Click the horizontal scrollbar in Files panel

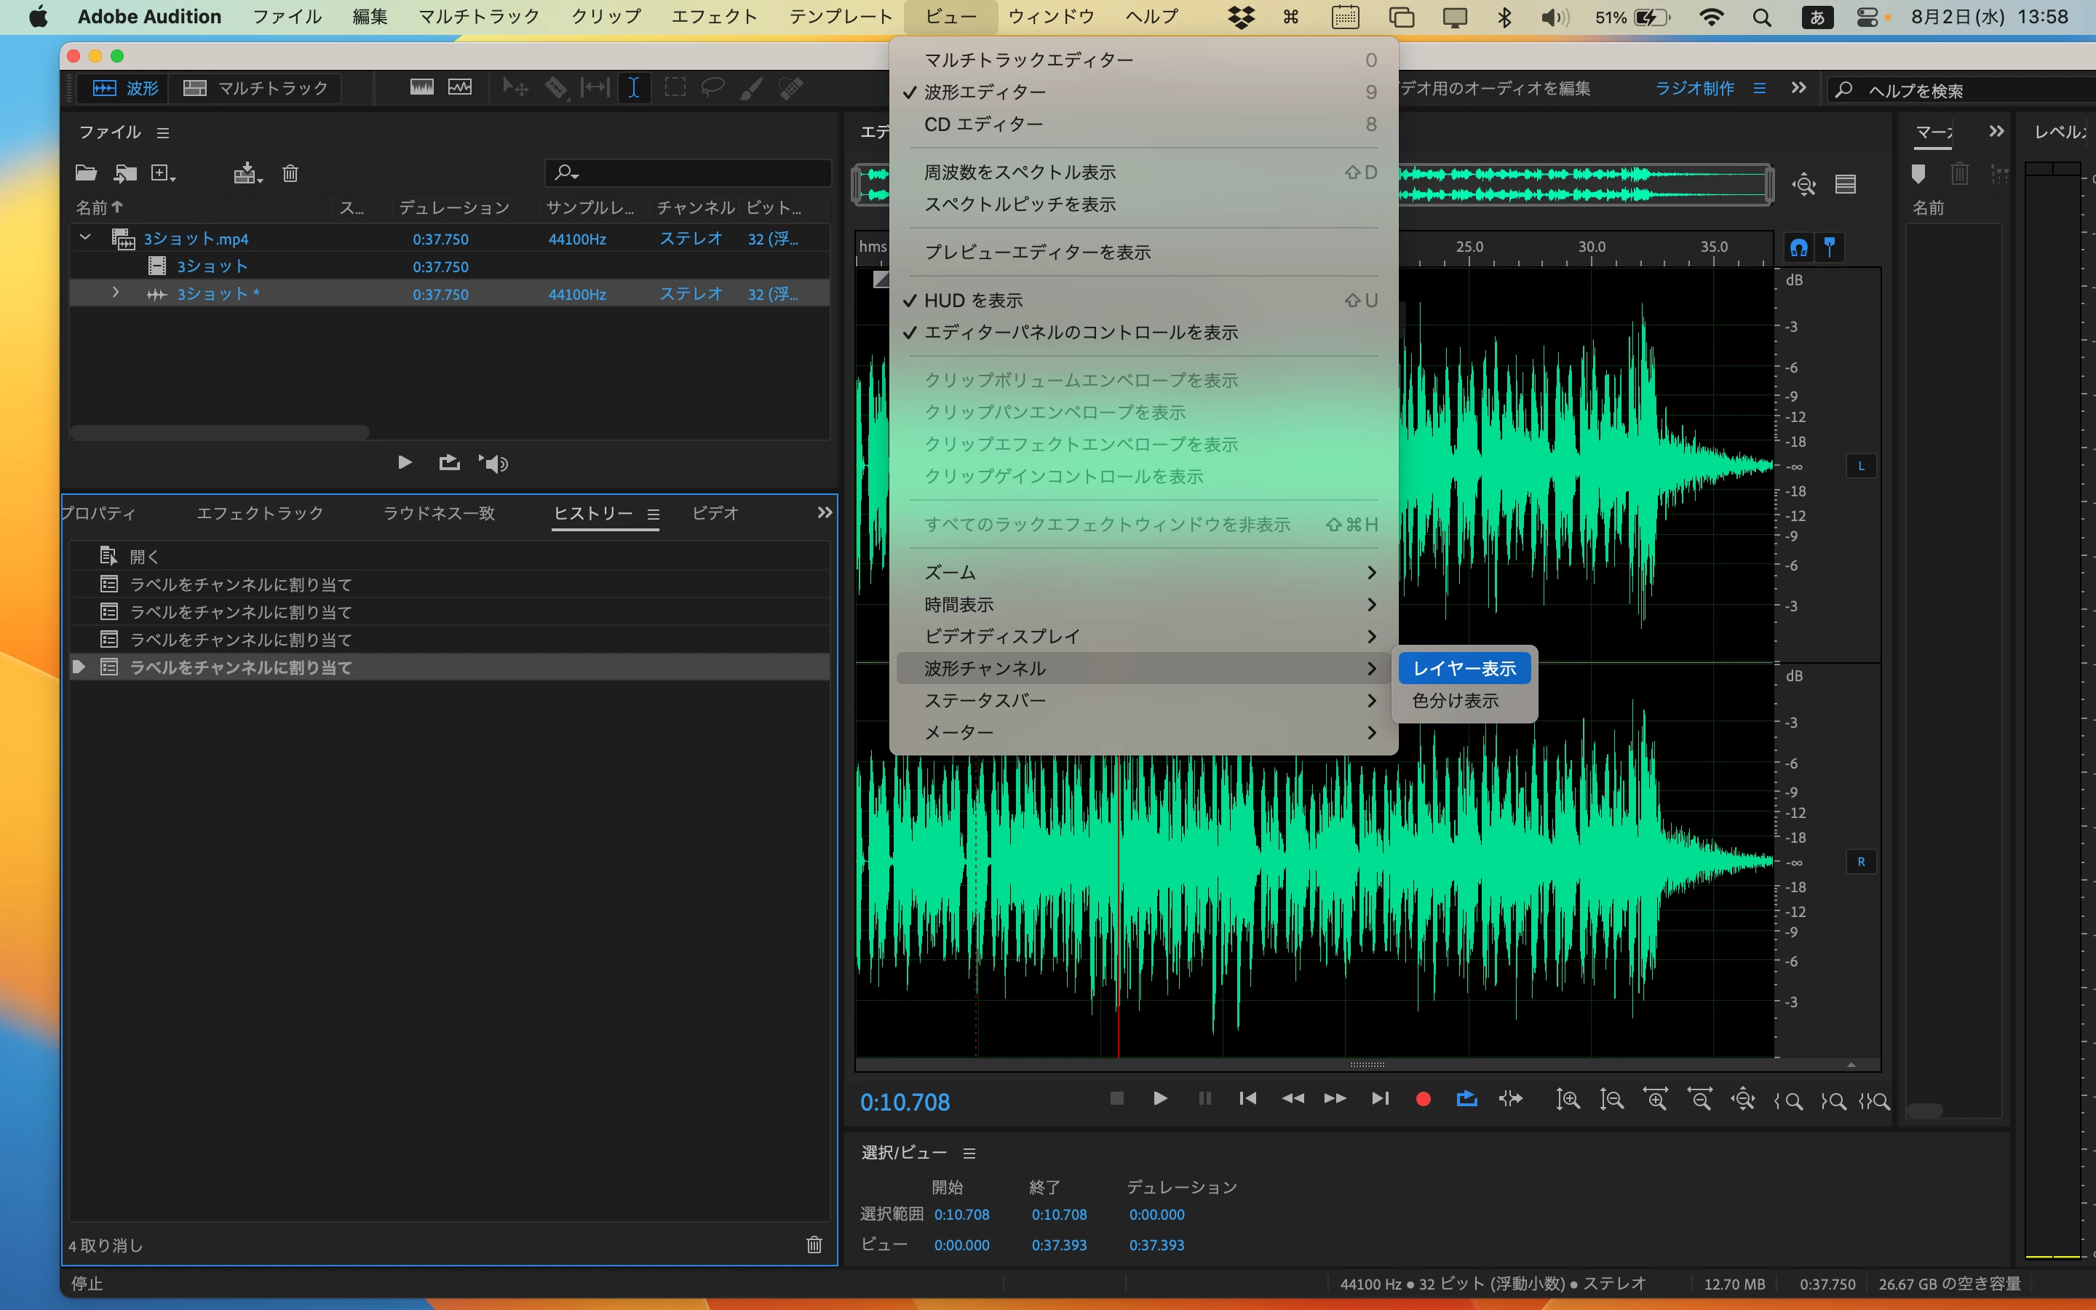(219, 432)
